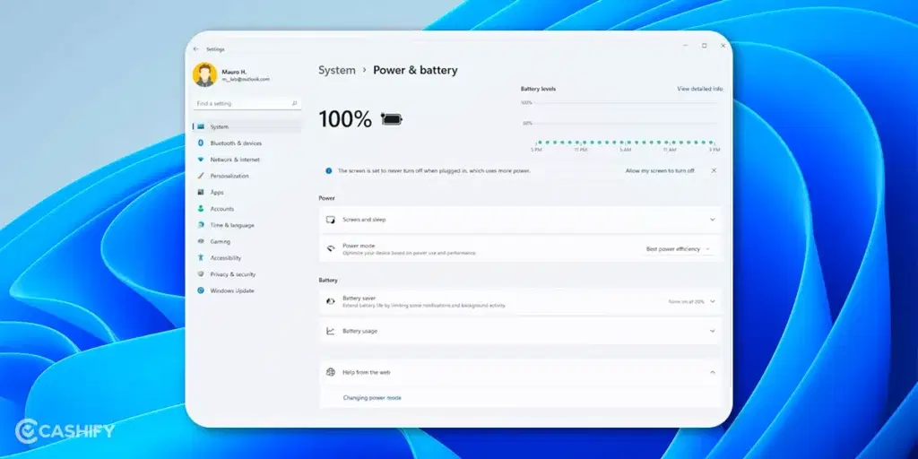The height and width of the screenshot is (459, 918).
Task: Click the Accounts person icon
Action: coord(200,208)
